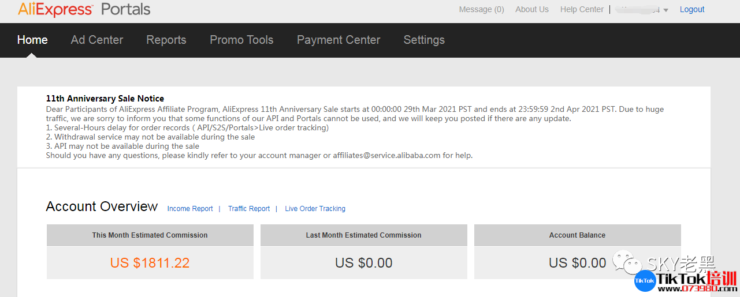
Task: Click the US $1811.22 commission amount
Action: pyautogui.click(x=150, y=263)
